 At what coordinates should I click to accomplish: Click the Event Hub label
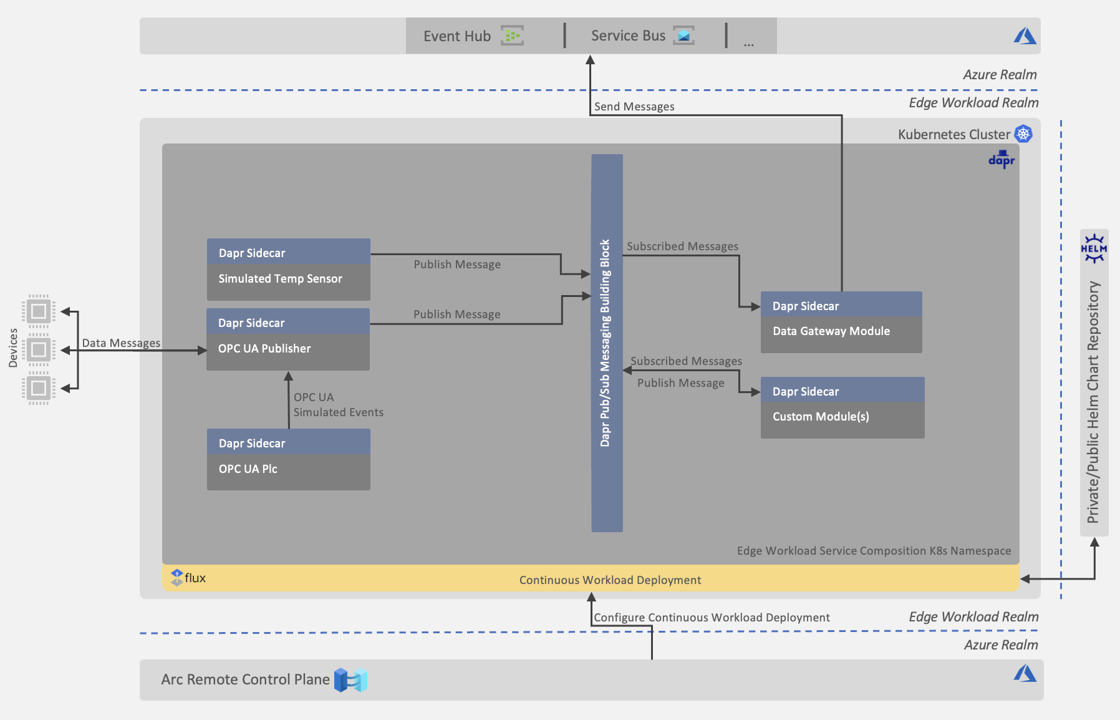pos(457,36)
